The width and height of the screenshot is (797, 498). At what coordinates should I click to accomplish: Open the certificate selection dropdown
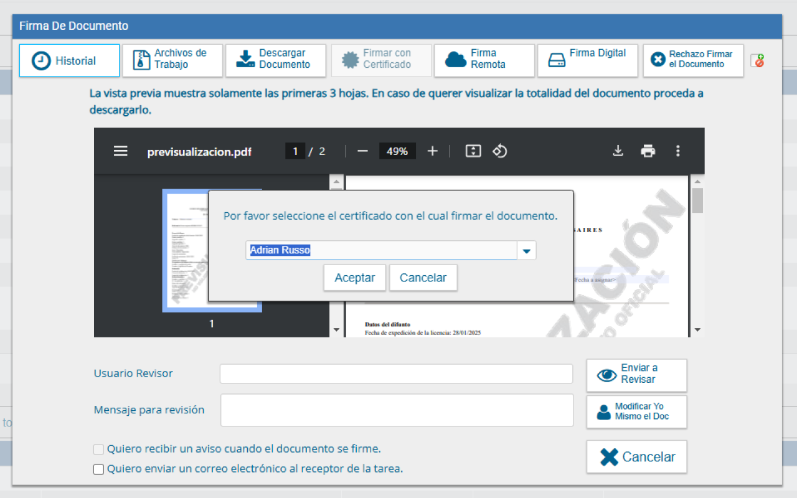coord(526,250)
